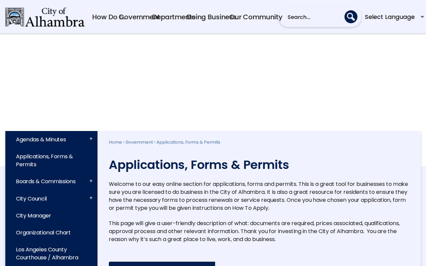Expand the City Council submenu

pyautogui.click(x=91, y=198)
